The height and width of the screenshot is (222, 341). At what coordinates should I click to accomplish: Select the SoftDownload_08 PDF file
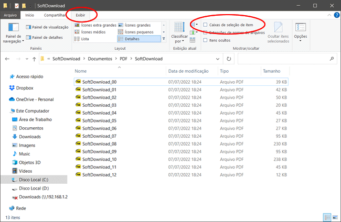pos(99,143)
